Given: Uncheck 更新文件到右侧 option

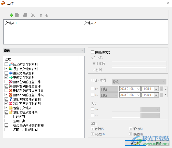Looking at the screenshot, I should click(x=6, y=77).
